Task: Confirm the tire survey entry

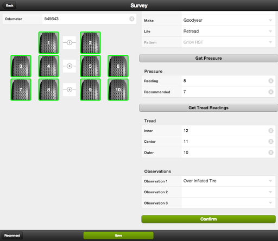Action: (x=208, y=219)
